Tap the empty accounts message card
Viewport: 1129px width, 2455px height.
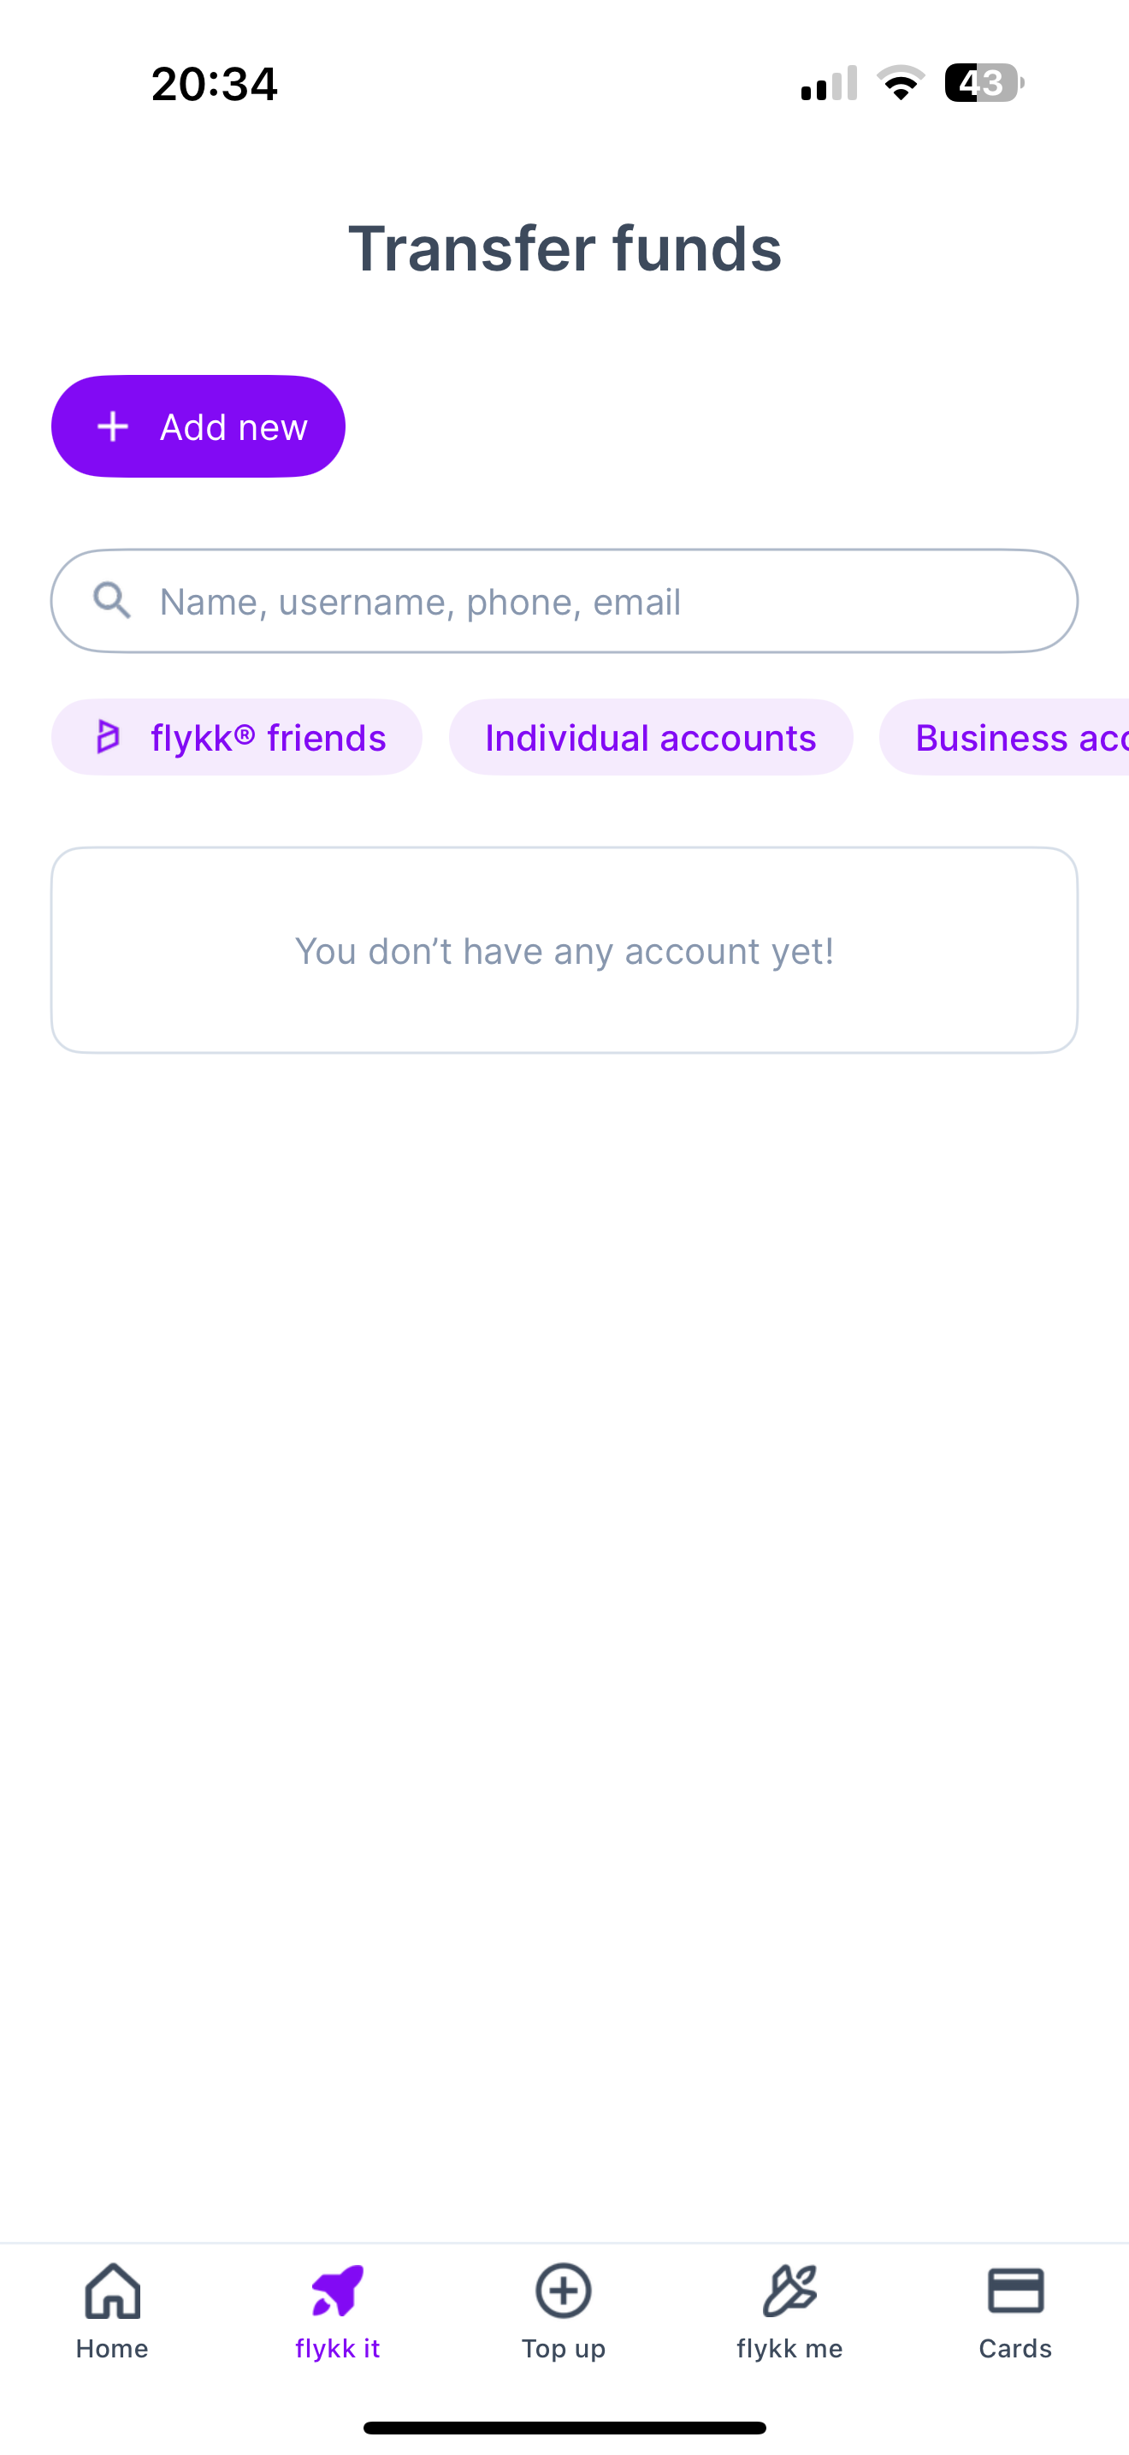pyautogui.click(x=564, y=950)
